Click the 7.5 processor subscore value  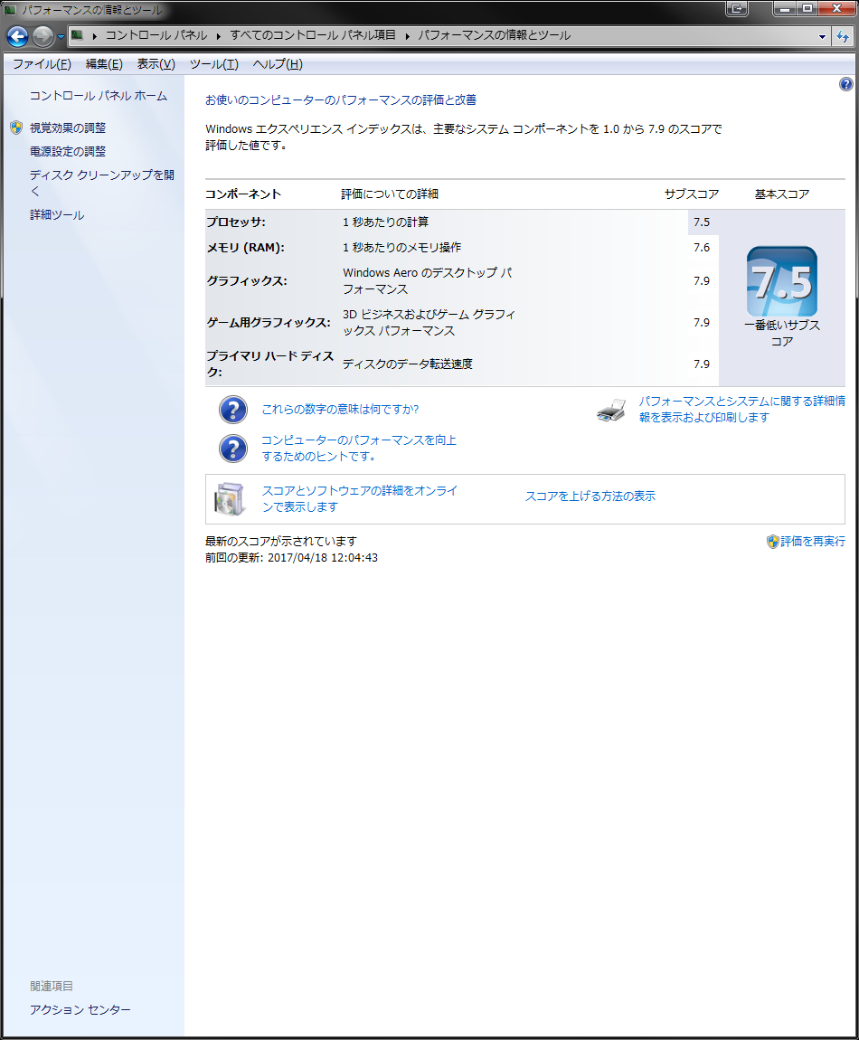pyautogui.click(x=702, y=222)
